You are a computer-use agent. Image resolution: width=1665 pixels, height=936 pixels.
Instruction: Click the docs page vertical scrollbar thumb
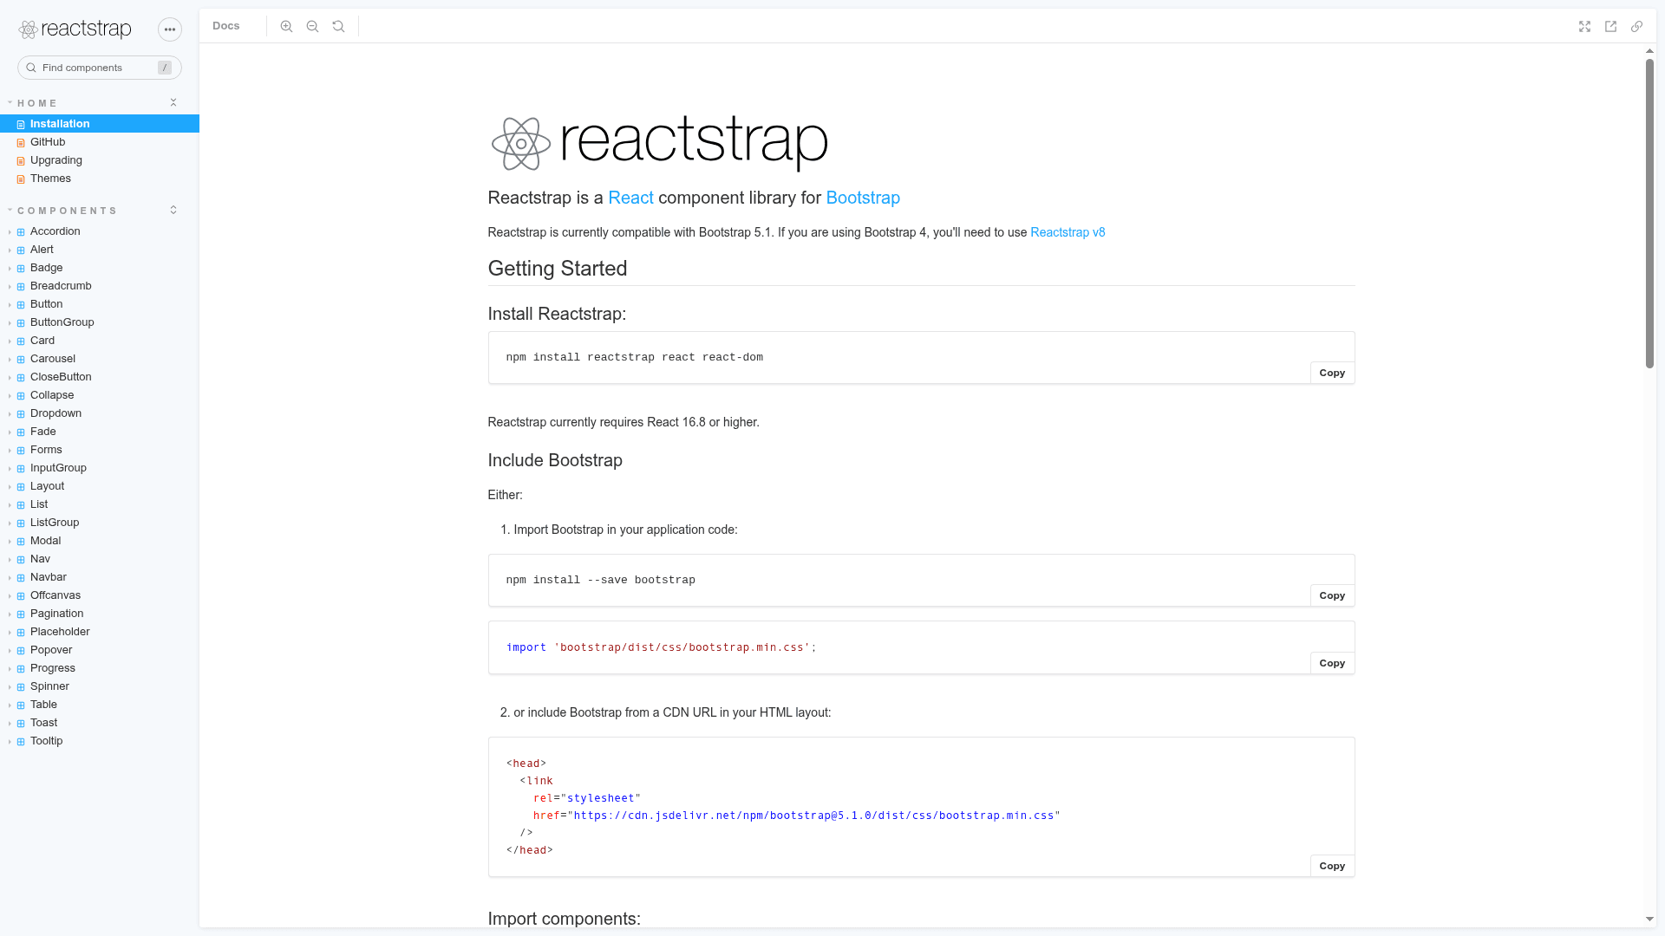(x=1649, y=213)
